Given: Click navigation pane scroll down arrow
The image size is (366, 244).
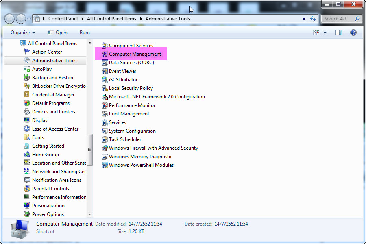Looking at the screenshot, I should 90,214.
